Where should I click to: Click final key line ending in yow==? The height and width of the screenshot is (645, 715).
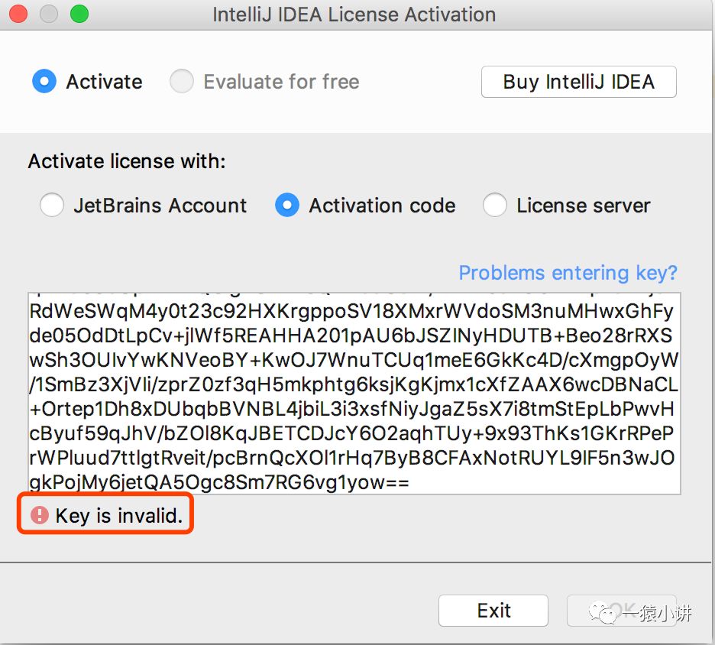point(220,482)
